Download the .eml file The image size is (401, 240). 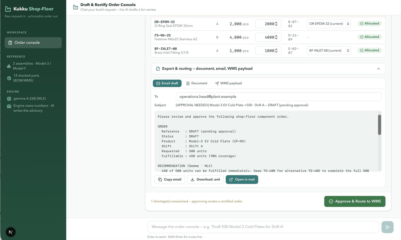click(x=205, y=180)
